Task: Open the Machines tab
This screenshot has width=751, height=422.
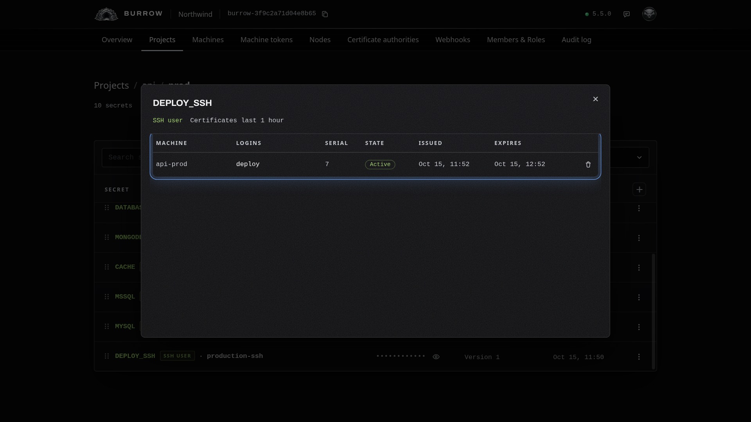Action: 208,40
